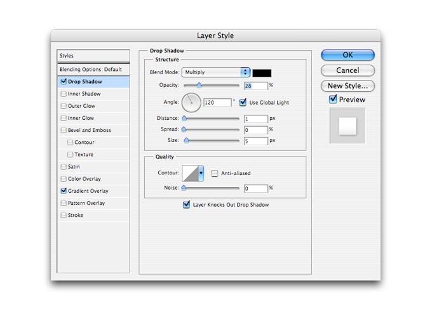Enable the Inner Shadow checkbox
The image size is (432, 312).
(64, 94)
